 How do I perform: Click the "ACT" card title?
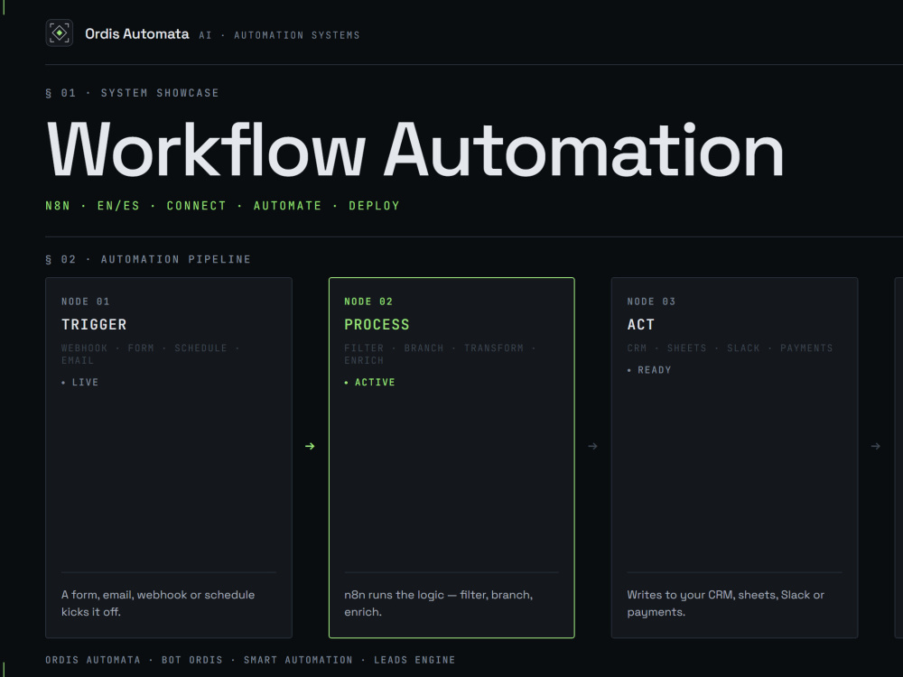pyautogui.click(x=640, y=325)
